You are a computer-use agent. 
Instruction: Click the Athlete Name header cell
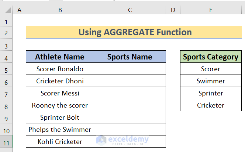click(x=60, y=57)
